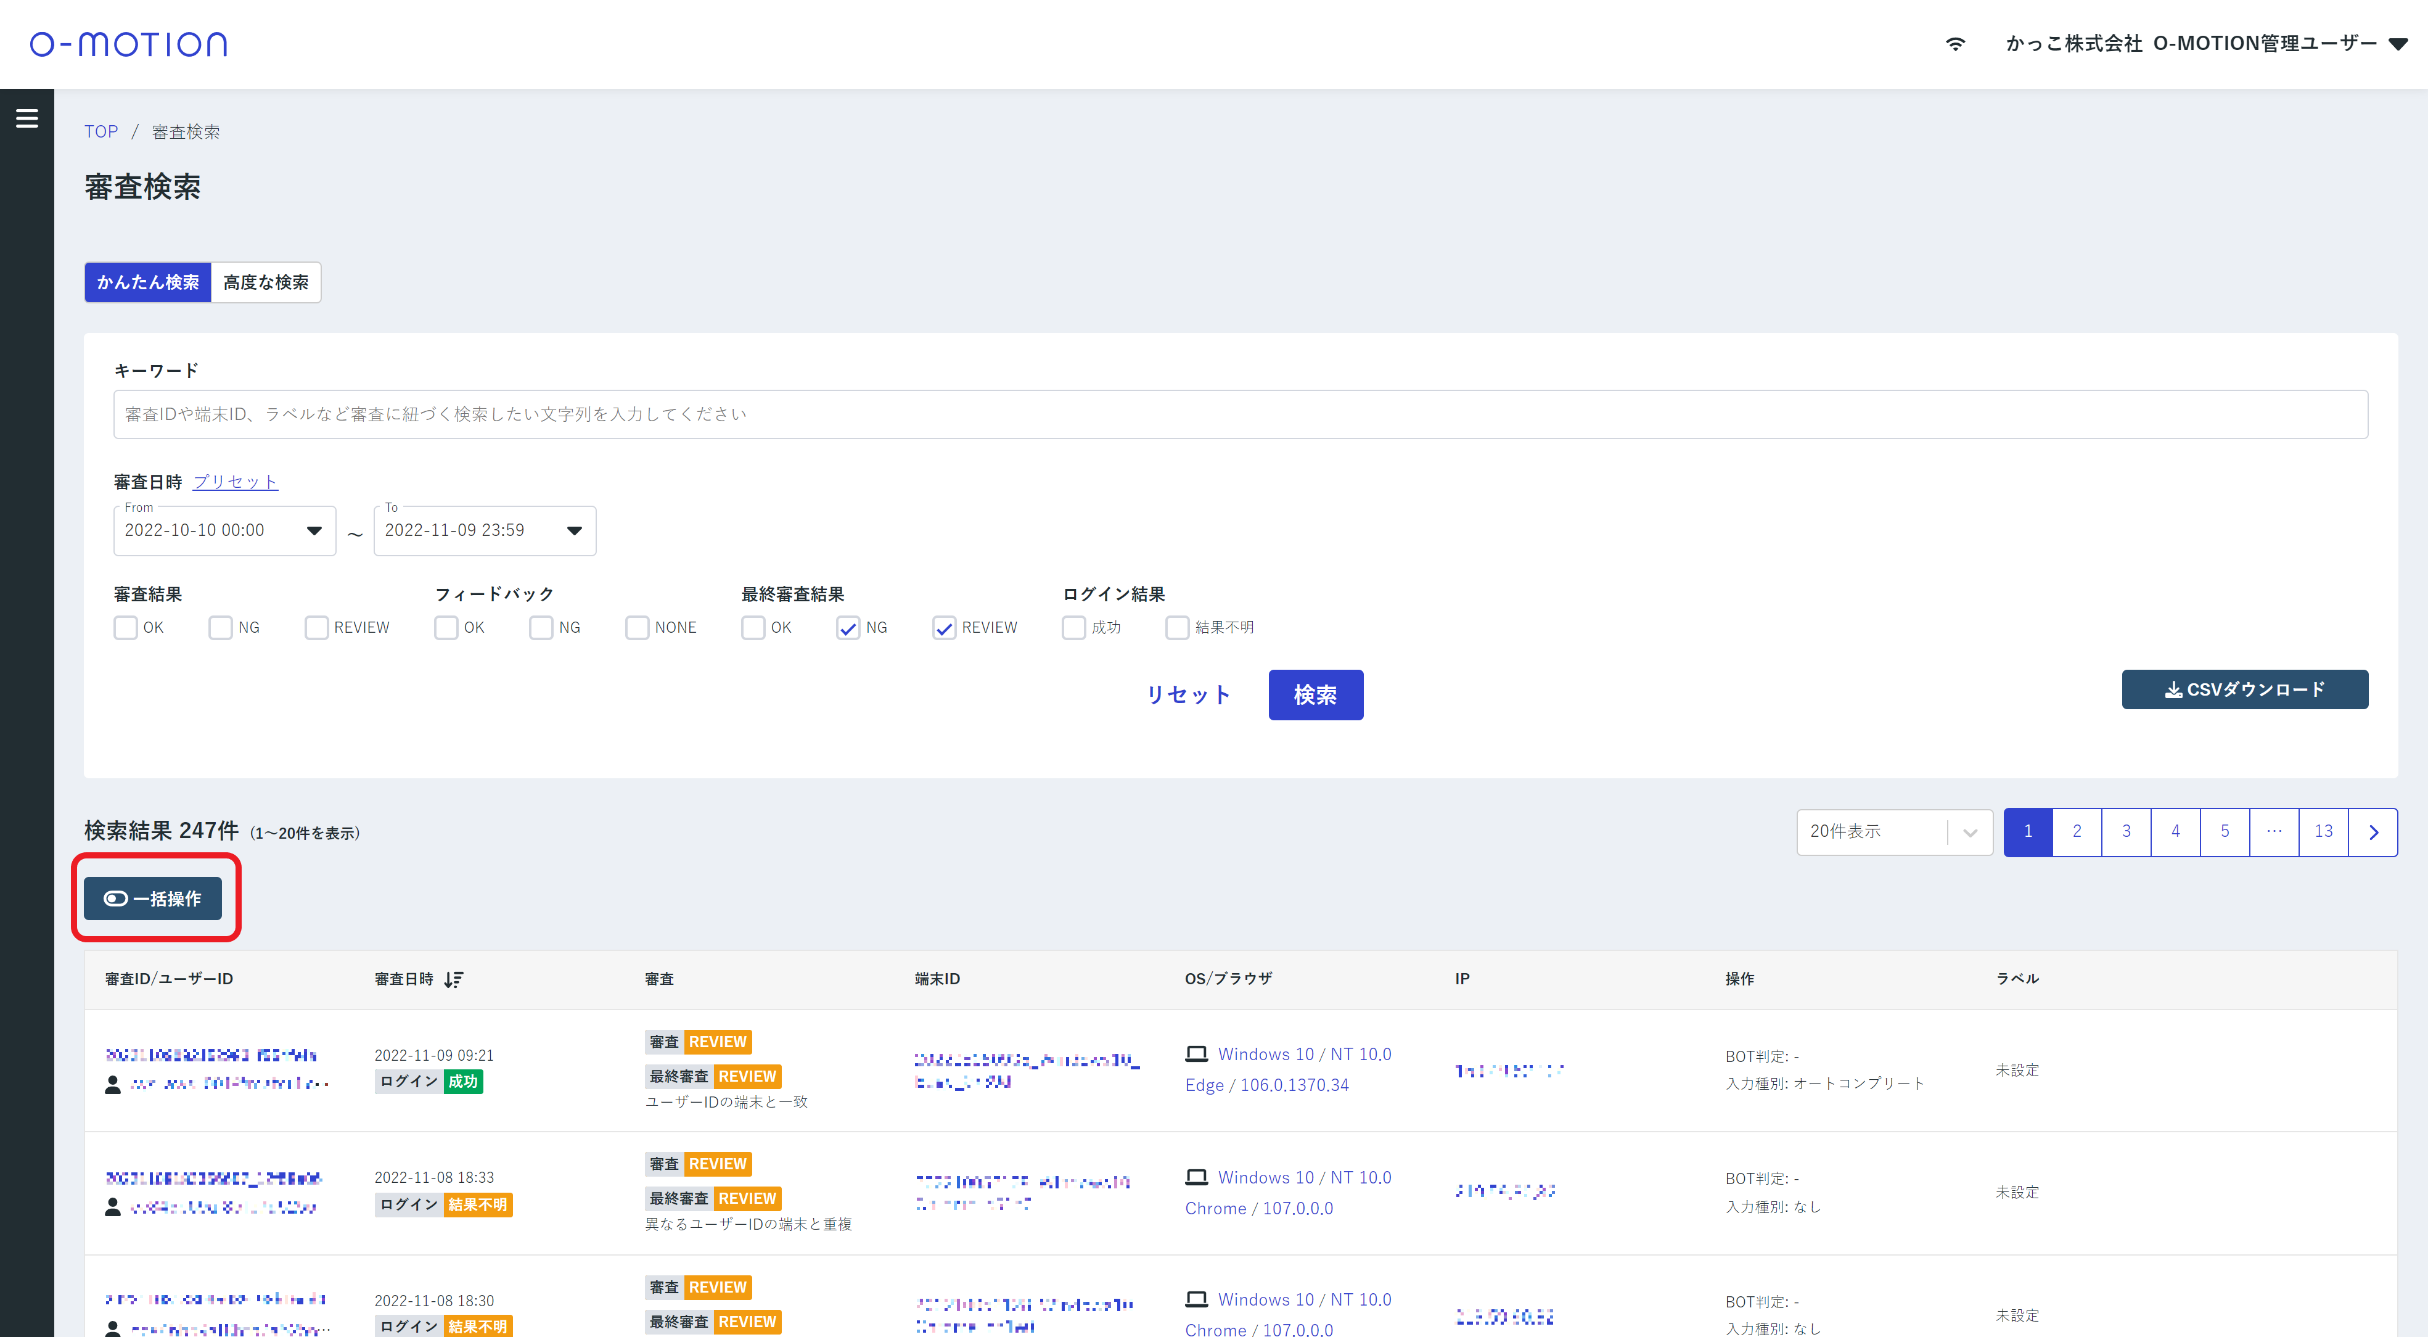Screen dimensions: 2428x1337
Task: Click the Wi-Fi status icon in header
Action: coord(1955,43)
